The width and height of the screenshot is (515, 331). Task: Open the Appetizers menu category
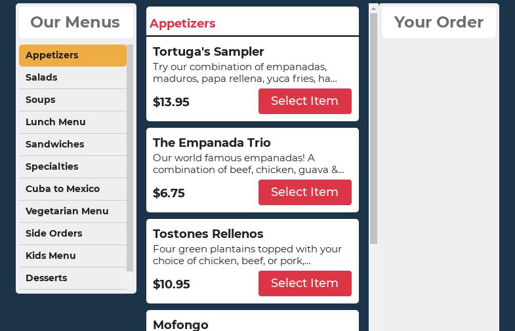pos(72,56)
